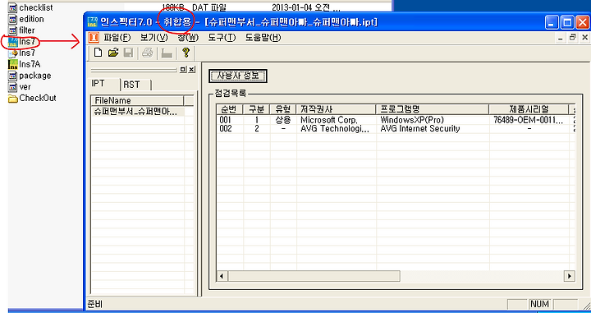Select the 슈퍼맨부서_슈퍼맨아... file row

[138, 111]
